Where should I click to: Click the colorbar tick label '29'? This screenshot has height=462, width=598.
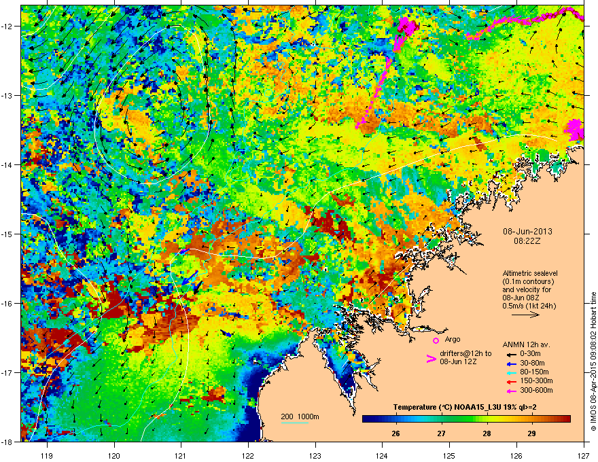click(531, 433)
